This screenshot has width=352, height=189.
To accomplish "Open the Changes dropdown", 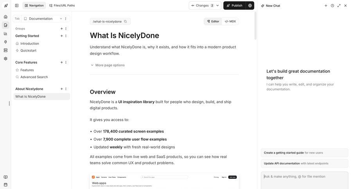I will [x=205, y=5].
